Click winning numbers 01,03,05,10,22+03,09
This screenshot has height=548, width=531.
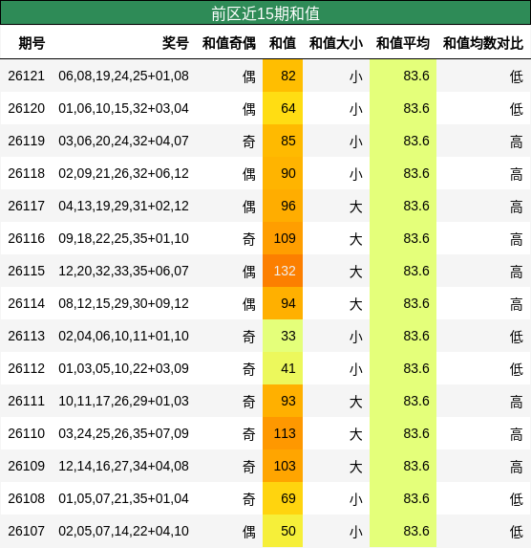(123, 368)
